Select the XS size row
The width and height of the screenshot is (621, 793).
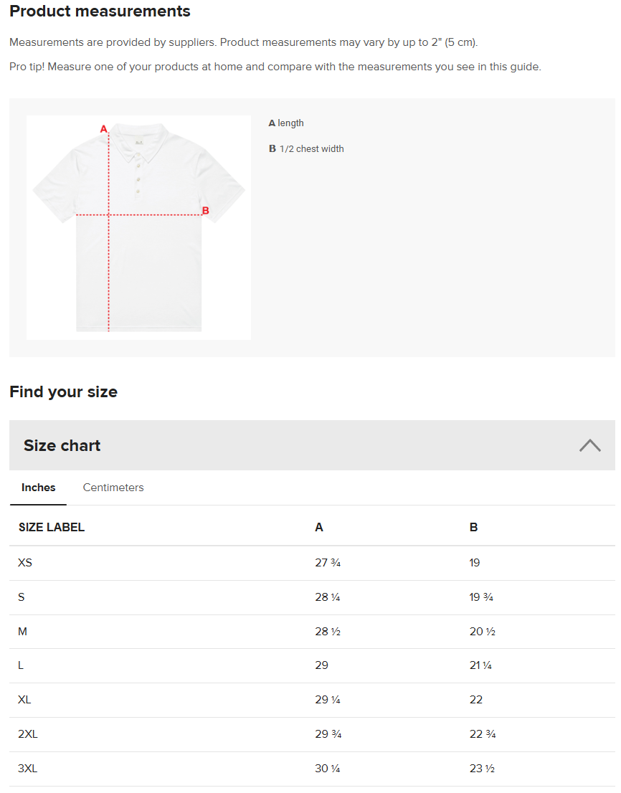tap(25, 563)
